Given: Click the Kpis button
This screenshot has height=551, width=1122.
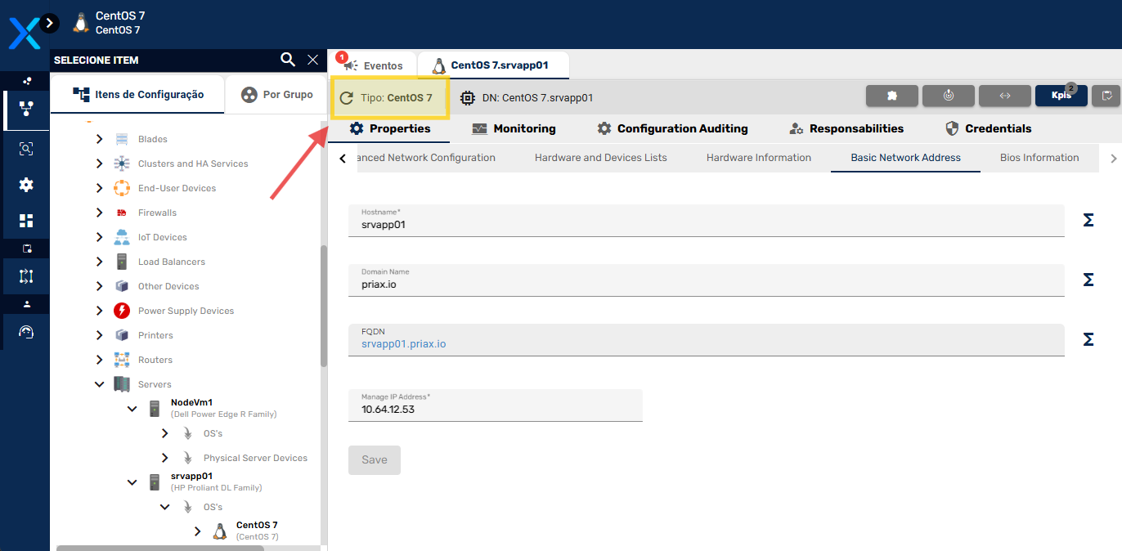Looking at the screenshot, I should pyautogui.click(x=1061, y=96).
